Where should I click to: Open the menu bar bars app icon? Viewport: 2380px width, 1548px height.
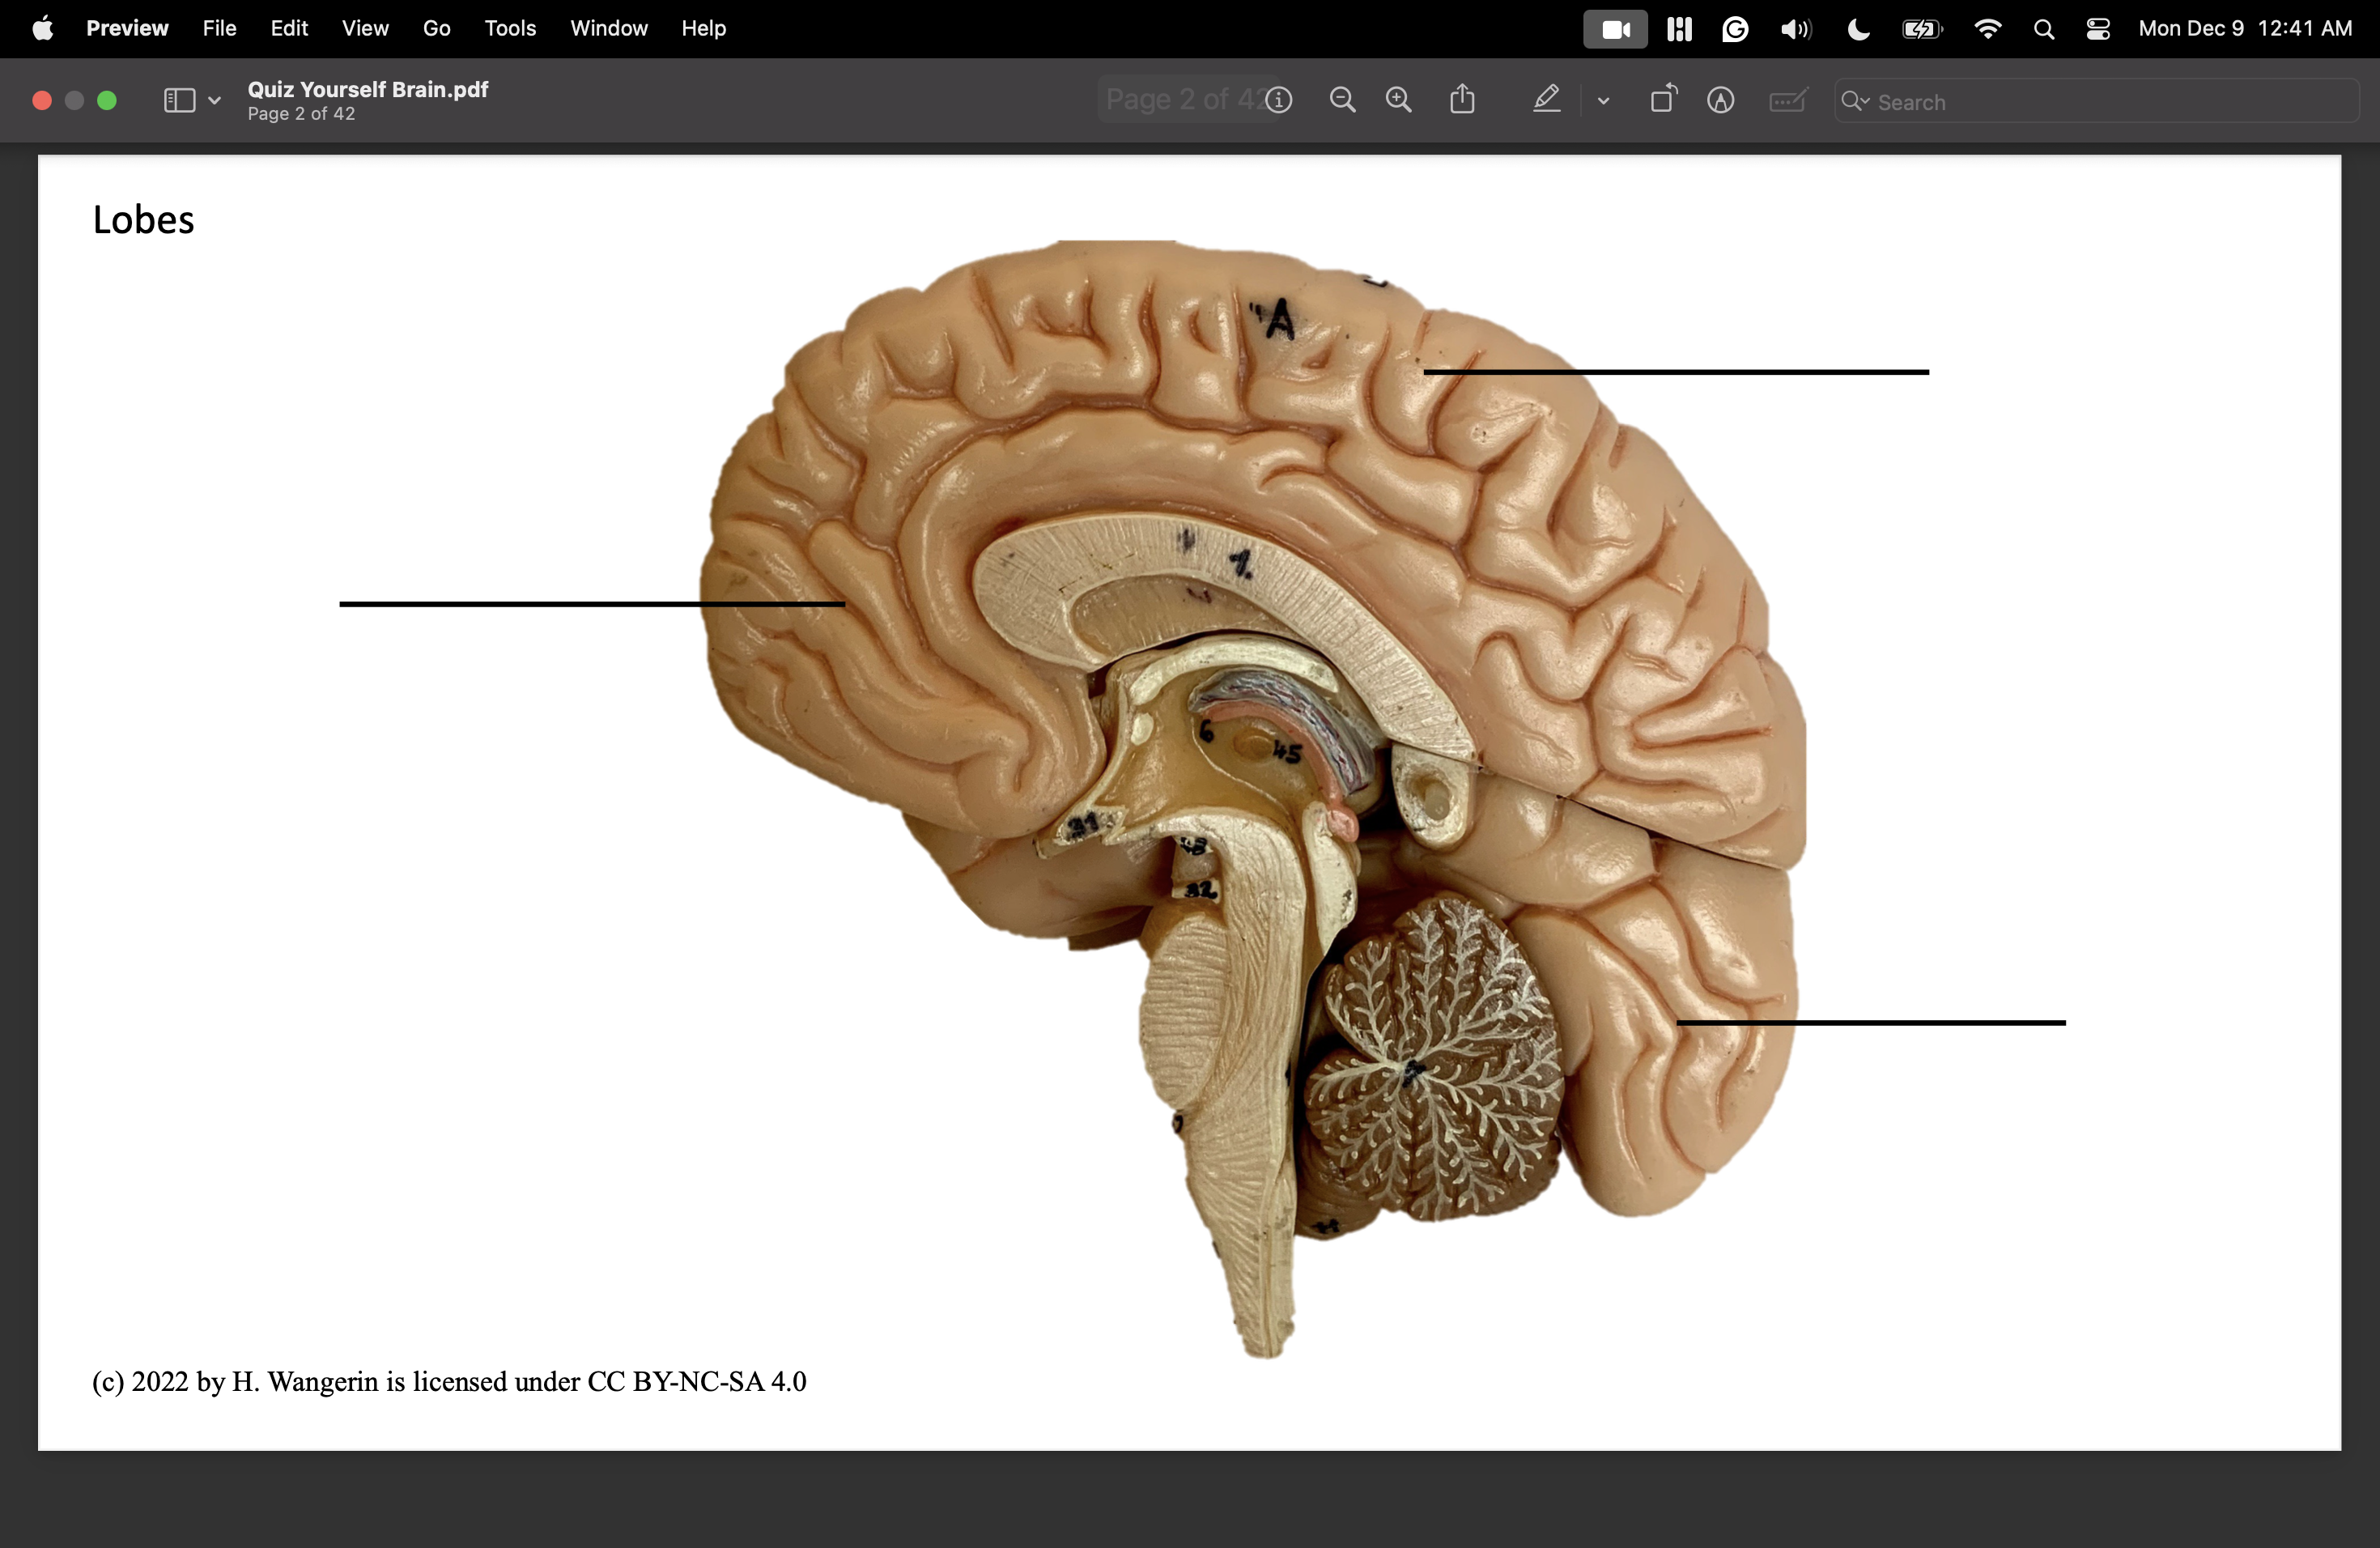1680,29
